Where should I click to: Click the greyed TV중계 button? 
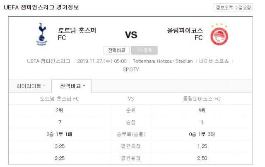coord(145,50)
